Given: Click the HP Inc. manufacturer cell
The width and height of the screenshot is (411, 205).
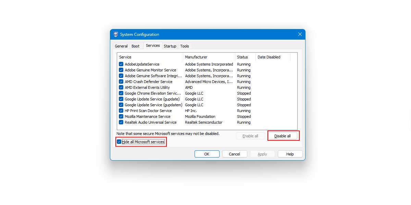Looking at the screenshot, I should click(191, 111).
